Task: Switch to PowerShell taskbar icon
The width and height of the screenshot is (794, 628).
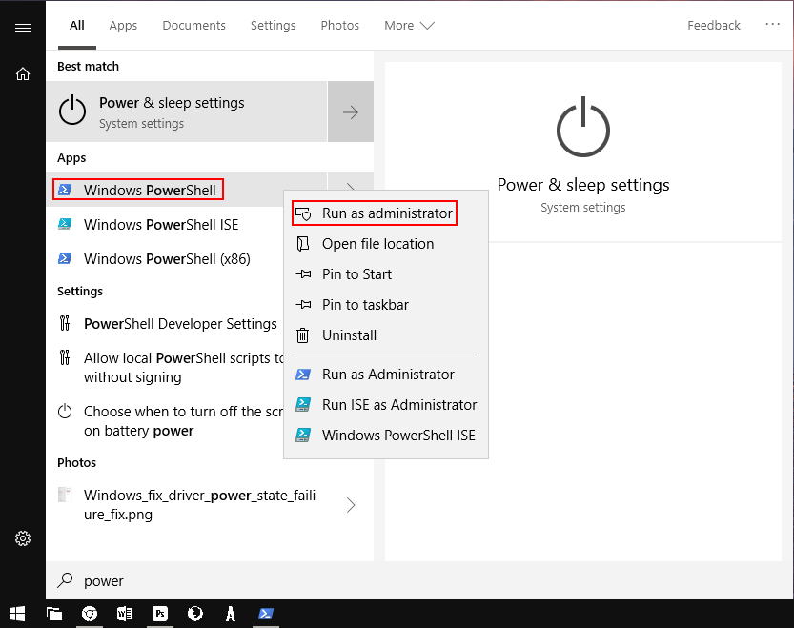Action: 266,614
